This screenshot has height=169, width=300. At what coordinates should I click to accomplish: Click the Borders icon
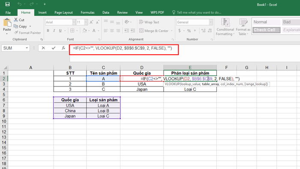click(72, 30)
